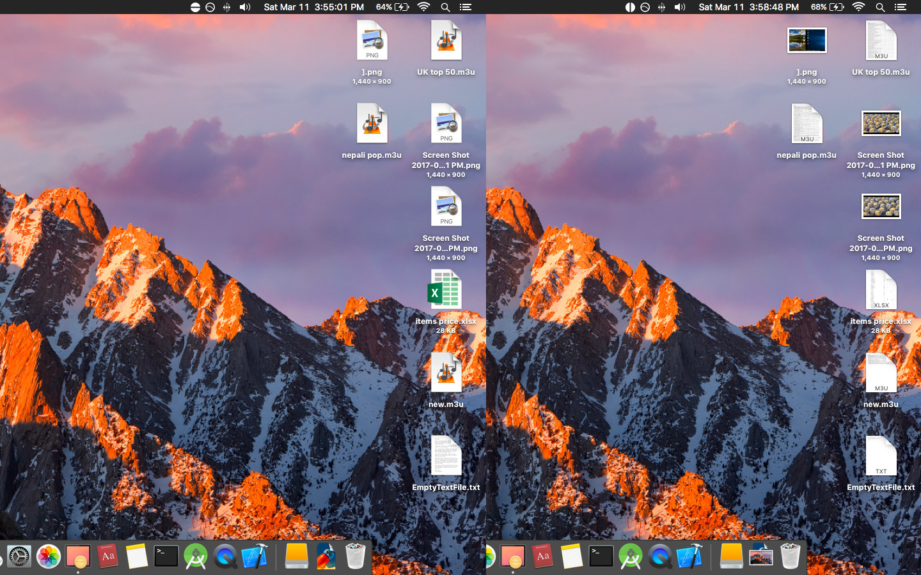Open Android Studio in the left dock
Image resolution: width=921 pixels, height=575 pixels.
(196, 556)
